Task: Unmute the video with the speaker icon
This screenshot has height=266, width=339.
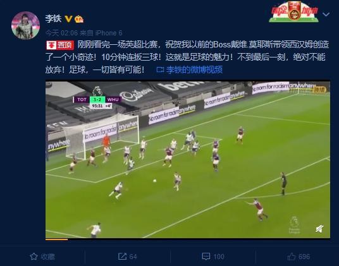Action: (319, 229)
